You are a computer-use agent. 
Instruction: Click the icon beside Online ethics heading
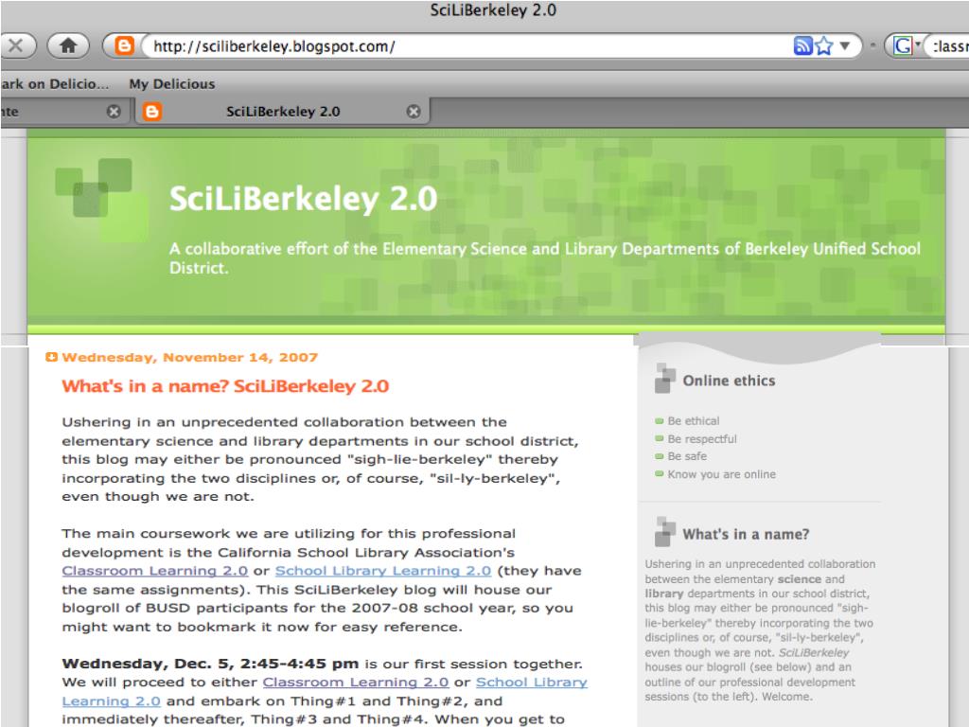coord(664,378)
